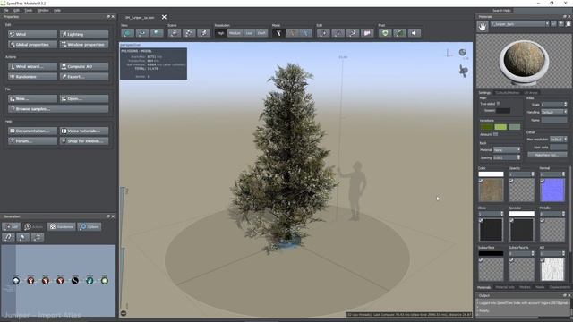Open the Edit menu
Screen dimensions: 573x322
tap(16, 10)
